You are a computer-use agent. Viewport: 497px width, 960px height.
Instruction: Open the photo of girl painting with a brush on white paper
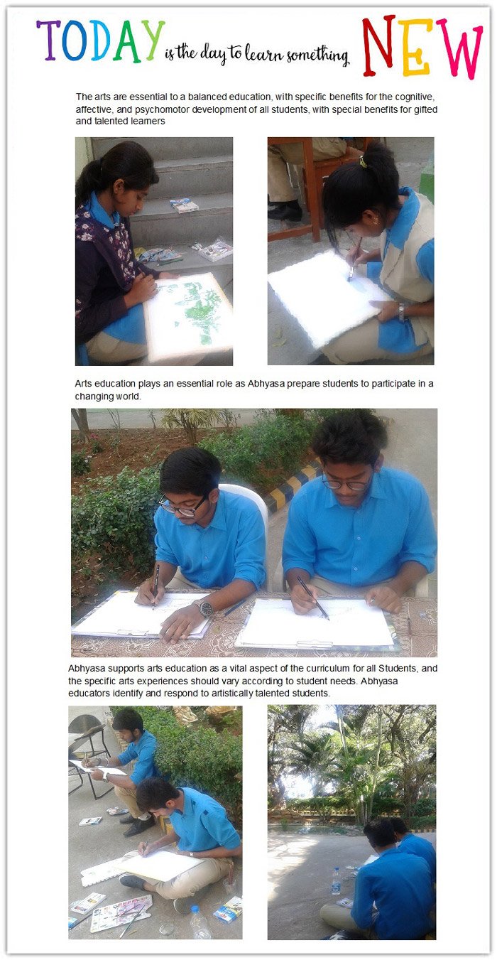(351, 251)
